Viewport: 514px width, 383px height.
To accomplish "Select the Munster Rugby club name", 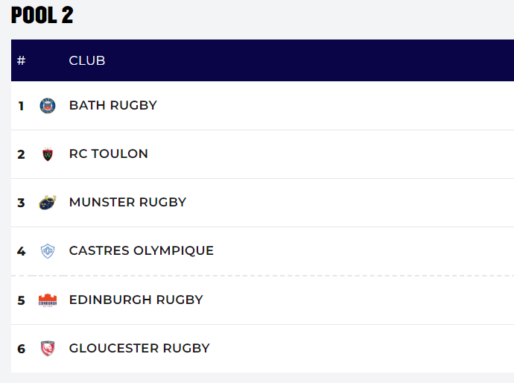I will click(127, 203).
